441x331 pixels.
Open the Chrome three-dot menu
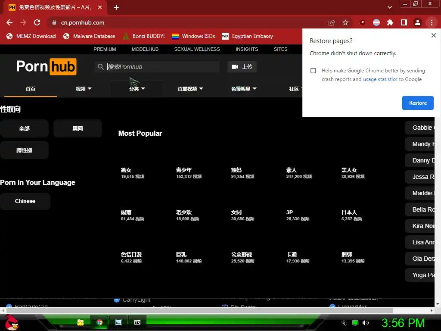pos(432,22)
